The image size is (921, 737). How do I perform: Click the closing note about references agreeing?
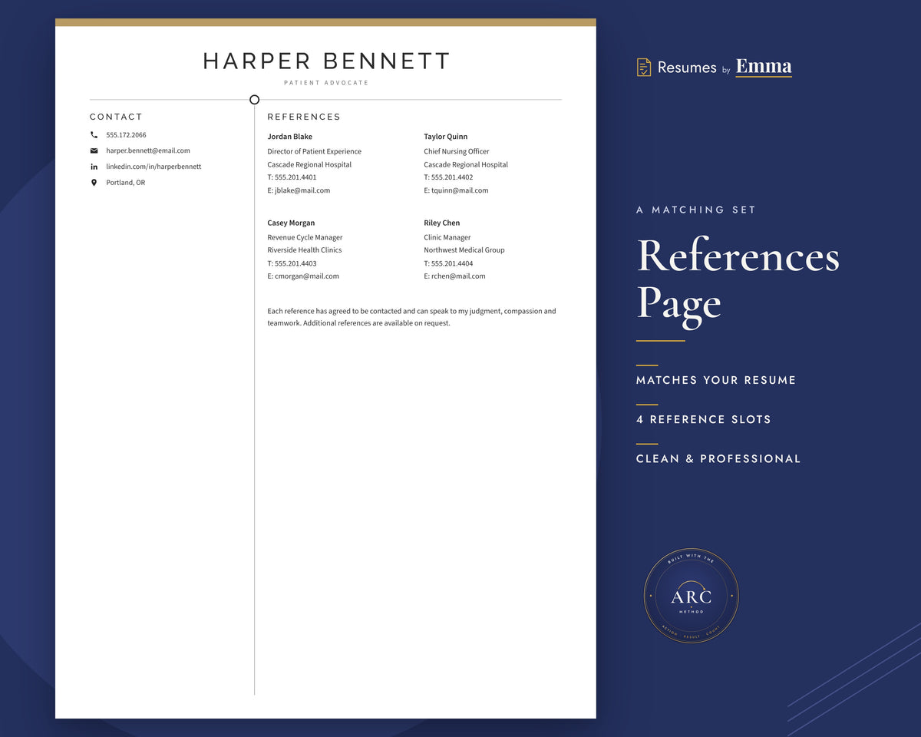411,318
